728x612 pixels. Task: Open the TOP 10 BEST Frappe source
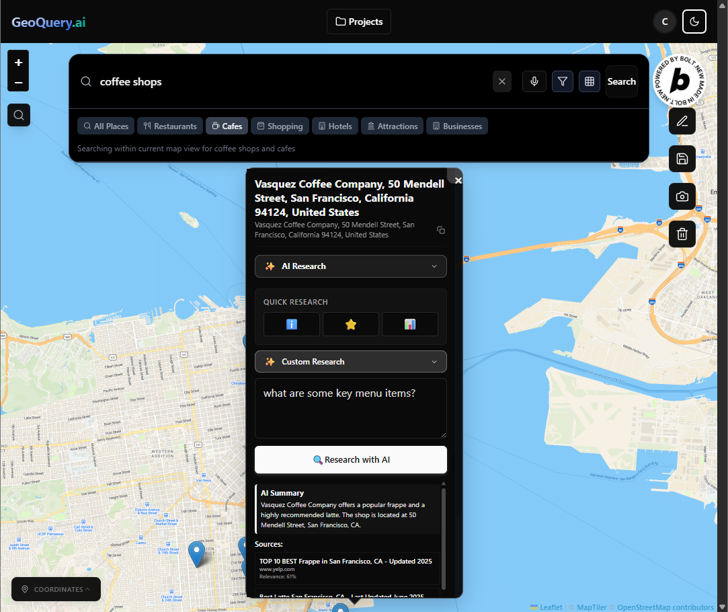pos(347,568)
